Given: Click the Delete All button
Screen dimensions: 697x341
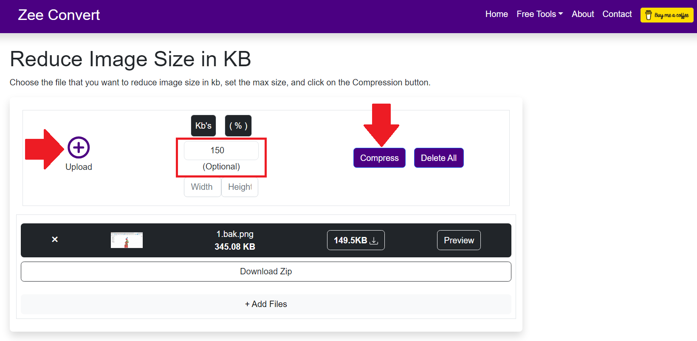Looking at the screenshot, I should [439, 158].
